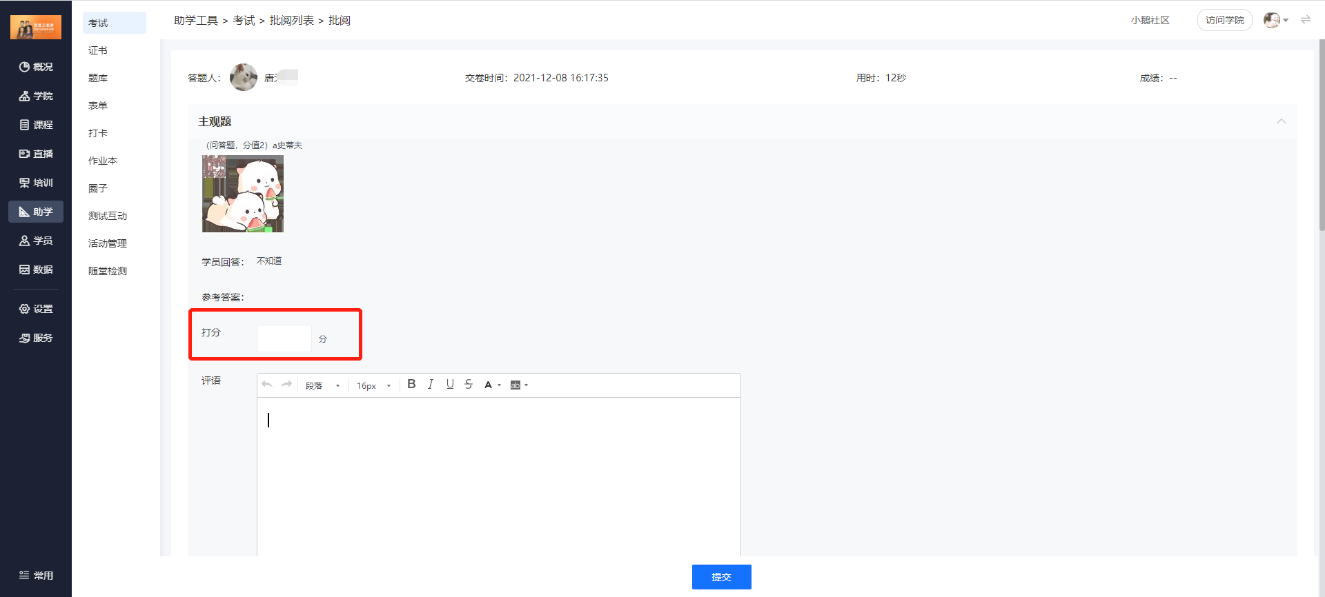1325x597 pixels.
Task: Click the redo arrow in comment editor
Action: coord(286,385)
